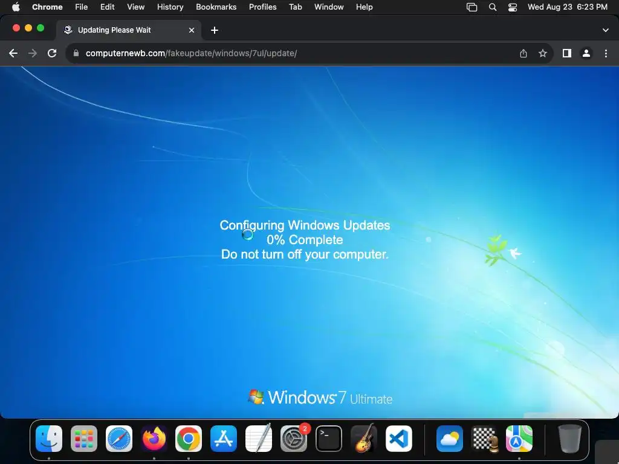Open the Apple menu
Image resolution: width=619 pixels, height=464 pixels.
(x=16, y=7)
